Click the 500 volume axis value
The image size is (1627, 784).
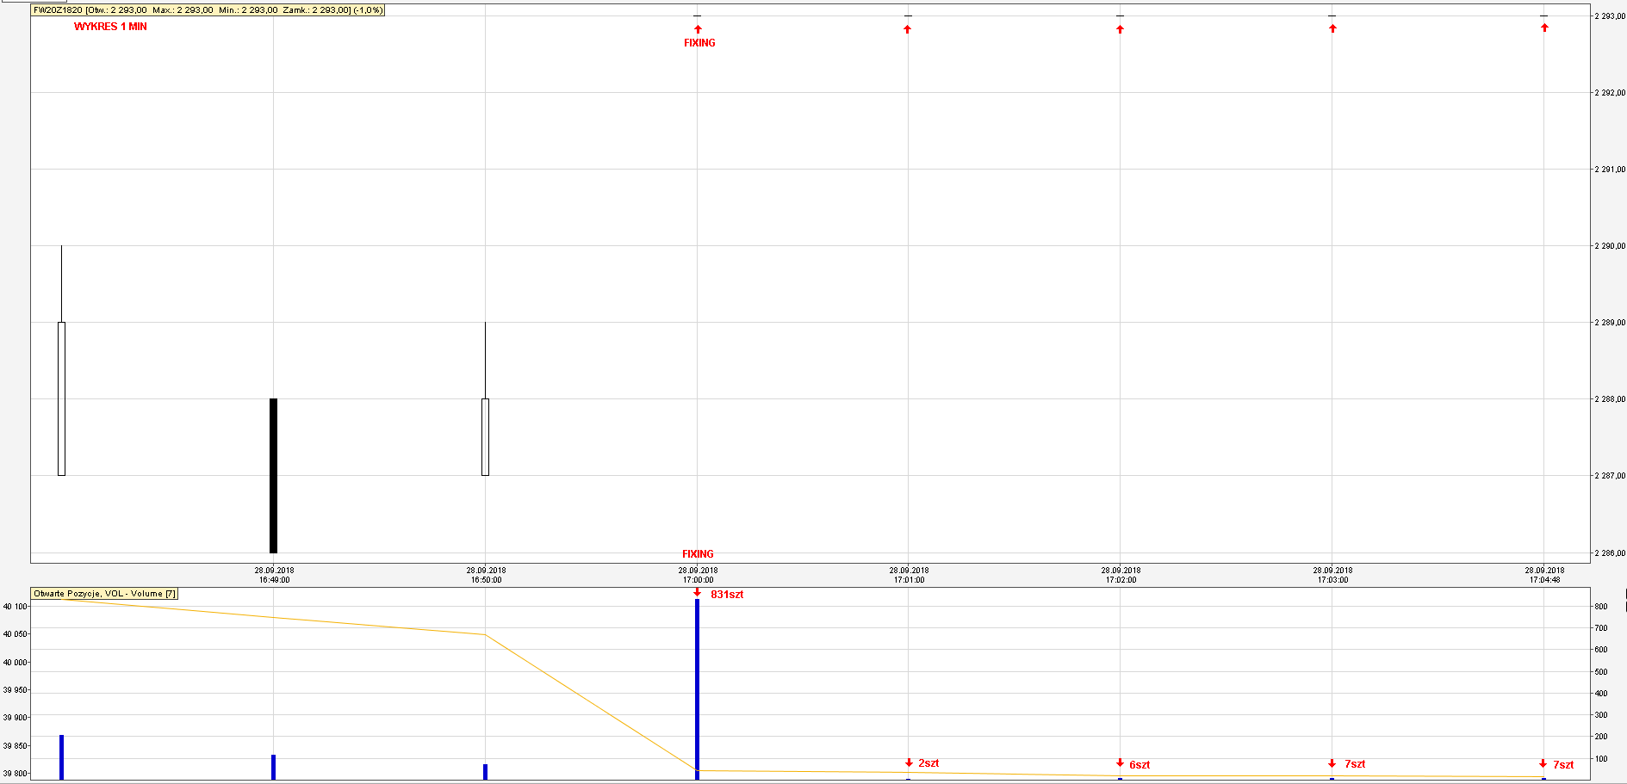click(x=1600, y=672)
